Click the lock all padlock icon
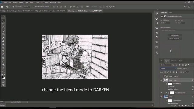Image resolution: width=194 pixels, height=109 pixels. tap(176, 72)
